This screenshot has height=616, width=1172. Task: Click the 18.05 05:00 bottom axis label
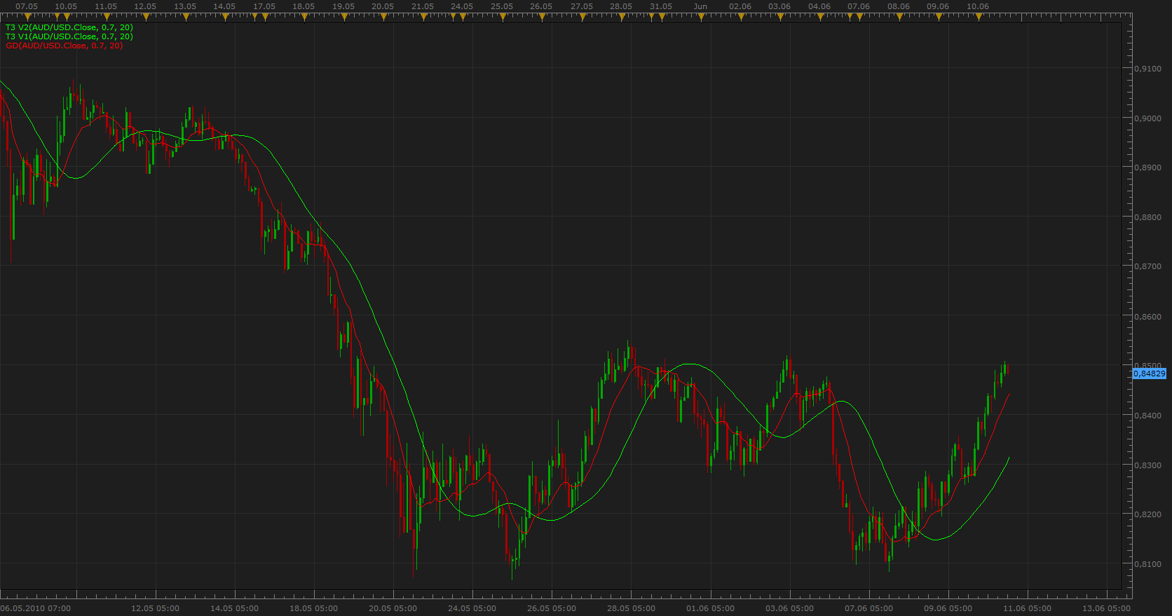click(x=314, y=608)
